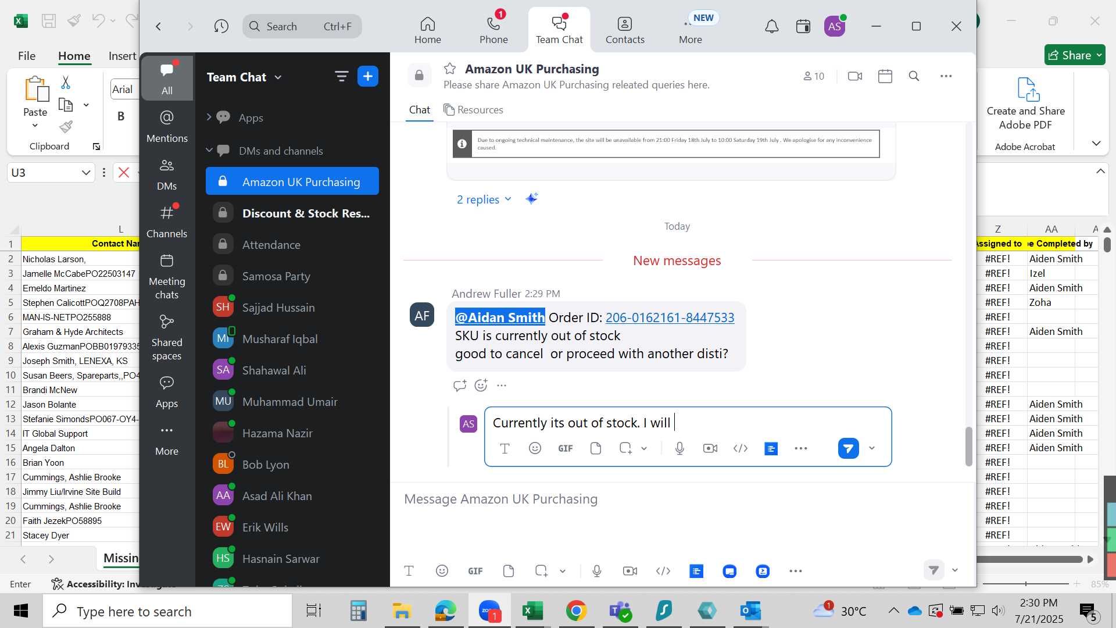The image size is (1116, 628).
Task: Open chat with Bob Lyon
Action: pyautogui.click(x=292, y=465)
